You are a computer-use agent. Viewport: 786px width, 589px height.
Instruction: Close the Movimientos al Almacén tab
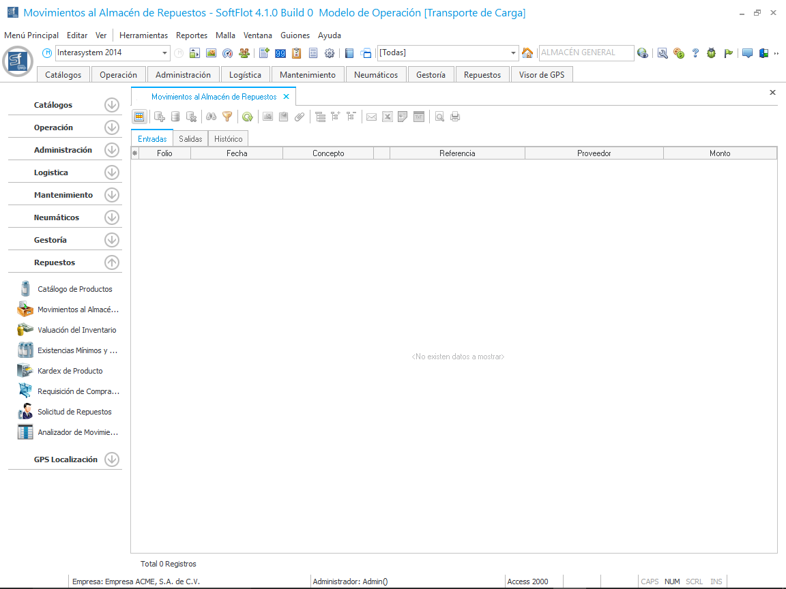pyautogui.click(x=287, y=97)
